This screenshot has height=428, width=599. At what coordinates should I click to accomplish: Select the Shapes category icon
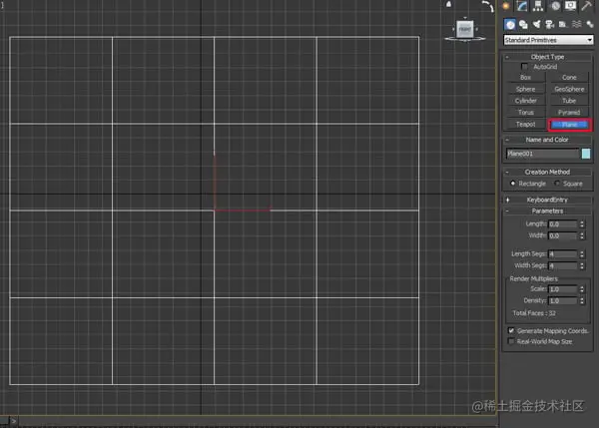point(523,25)
